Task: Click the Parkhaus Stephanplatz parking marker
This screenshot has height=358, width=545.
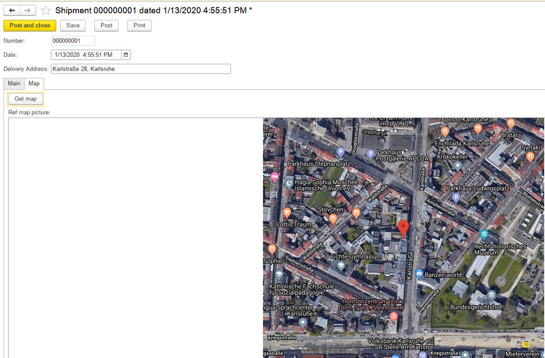Action: [x=341, y=152]
